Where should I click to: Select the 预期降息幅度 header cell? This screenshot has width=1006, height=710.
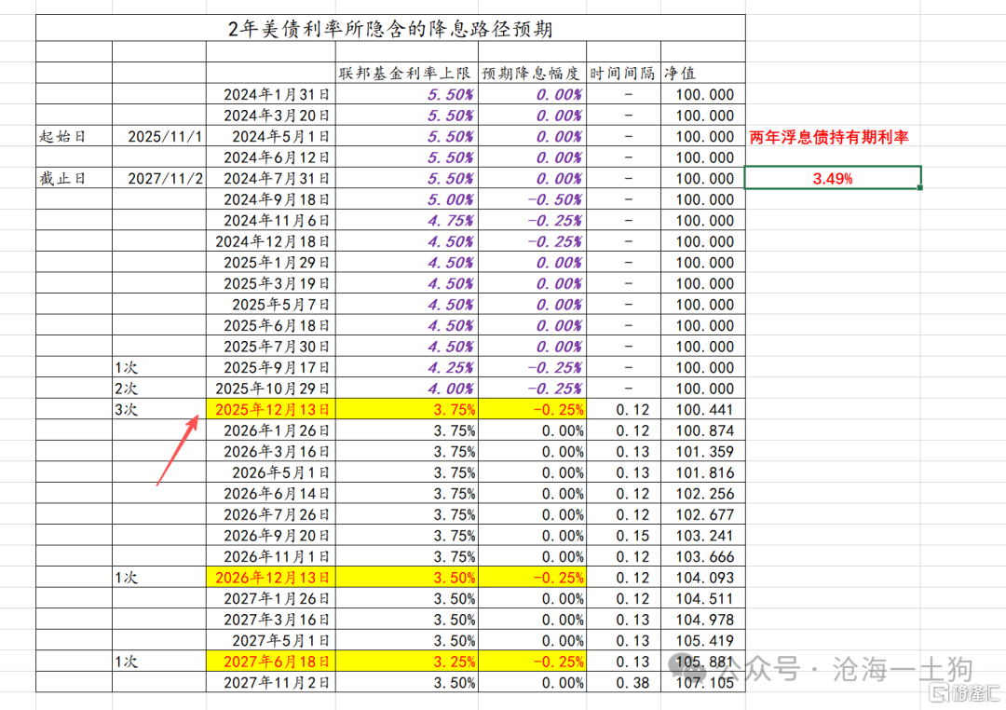(531, 73)
